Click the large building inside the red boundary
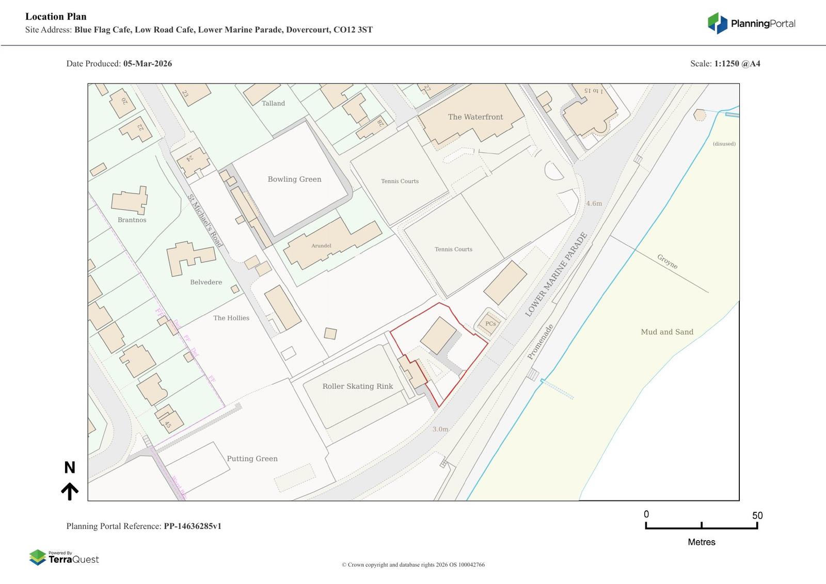The width and height of the screenshot is (826, 584). pos(438,335)
